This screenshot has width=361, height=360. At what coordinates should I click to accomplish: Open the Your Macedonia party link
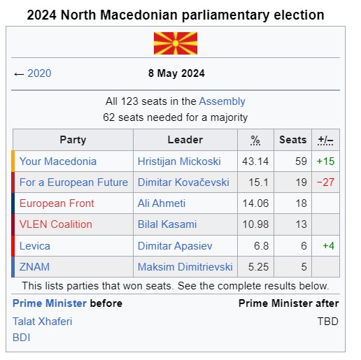[x=58, y=161]
